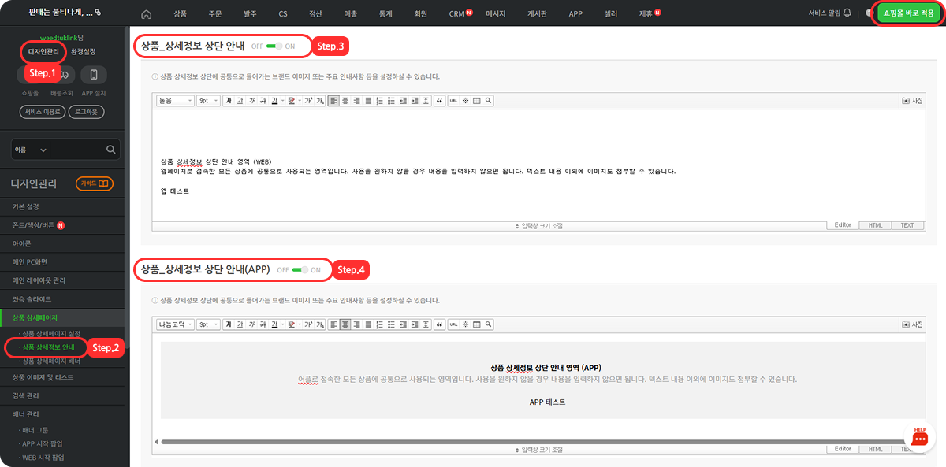The height and width of the screenshot is (467, 946).
Task: Click the sidebar search magnifier icon
Action: [x=111, y=149]
